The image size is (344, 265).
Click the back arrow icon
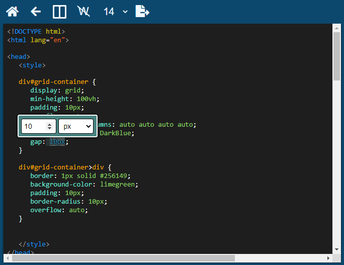click(36, 12)
